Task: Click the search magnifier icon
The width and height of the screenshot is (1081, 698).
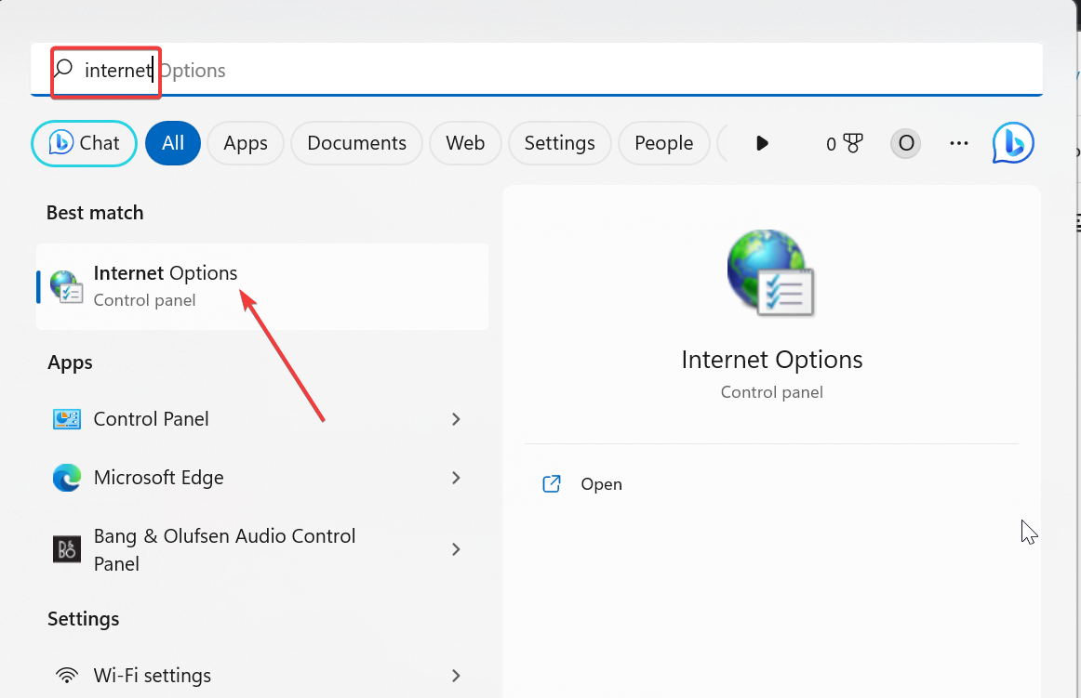Action: 63,69
